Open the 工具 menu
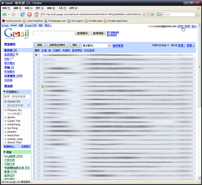202x185 pixels. [x=62, y=8]
